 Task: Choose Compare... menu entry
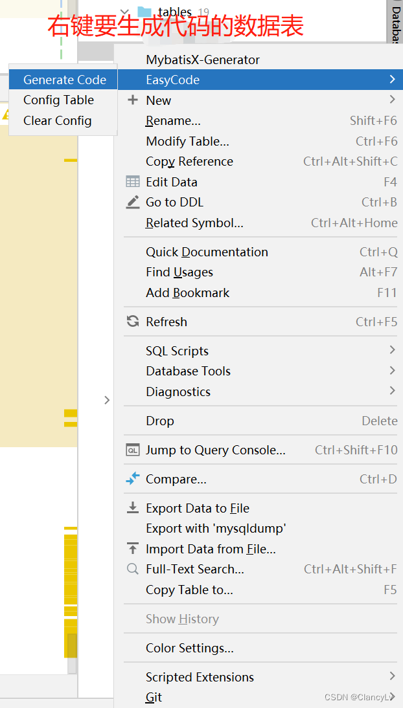[x=260, y=479]
